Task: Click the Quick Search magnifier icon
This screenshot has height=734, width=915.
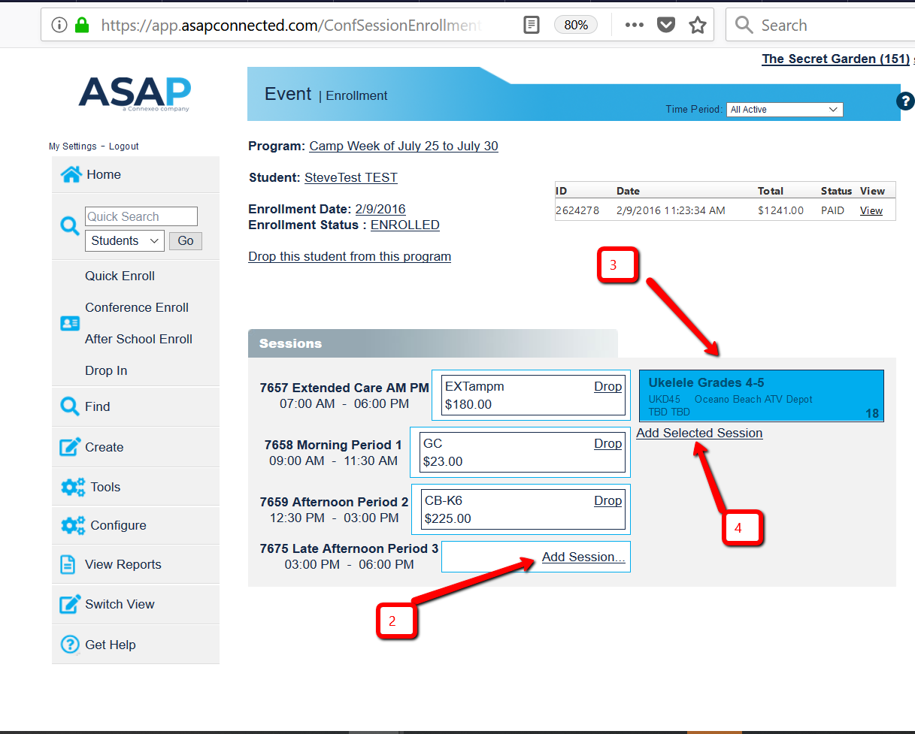Action: (70, 226)
